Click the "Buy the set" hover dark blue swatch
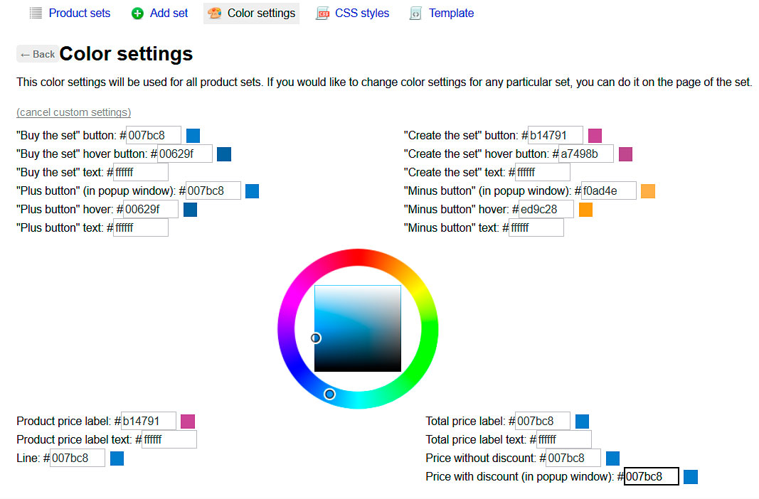 tap(224, 154)
